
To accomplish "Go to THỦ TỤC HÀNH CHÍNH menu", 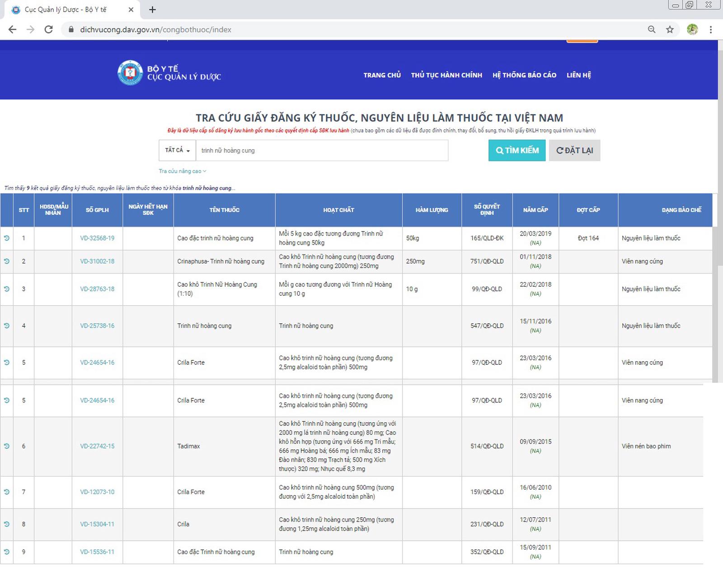I will [446, 75].
